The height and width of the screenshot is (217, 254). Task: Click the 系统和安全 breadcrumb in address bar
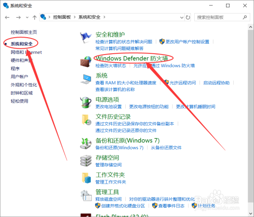tap(89, 17)
